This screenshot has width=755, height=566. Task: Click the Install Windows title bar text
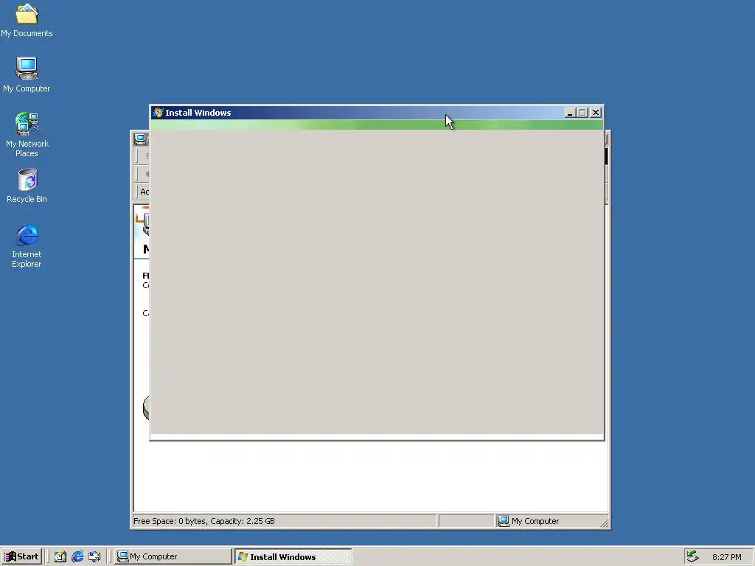point(198,113)
